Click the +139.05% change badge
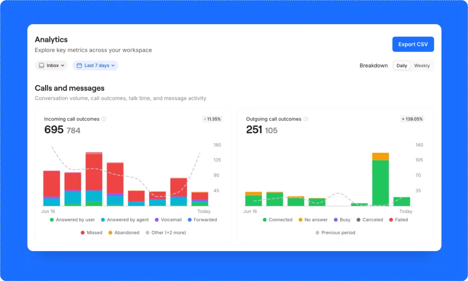 (x=412, y=119)
